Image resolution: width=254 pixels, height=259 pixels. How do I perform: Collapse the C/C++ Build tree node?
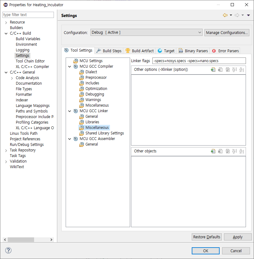[6, 33]
